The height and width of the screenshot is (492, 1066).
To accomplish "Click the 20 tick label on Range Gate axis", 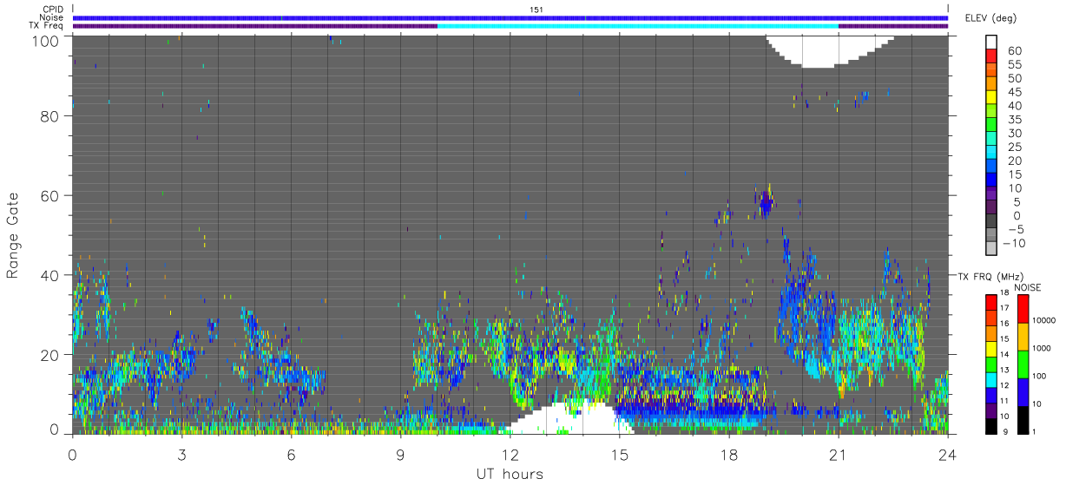I will point(49,355).
